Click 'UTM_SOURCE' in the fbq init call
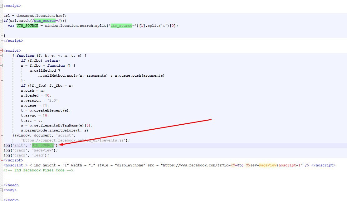The height and width of the screenshot is (201, 347). (43, 145)
